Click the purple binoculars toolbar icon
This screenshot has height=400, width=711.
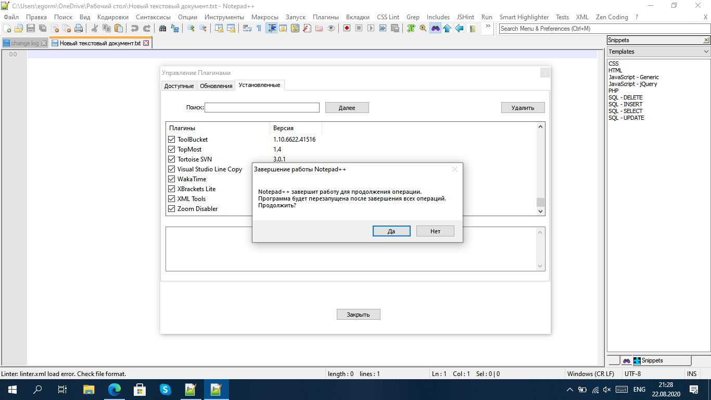[435, 28]
